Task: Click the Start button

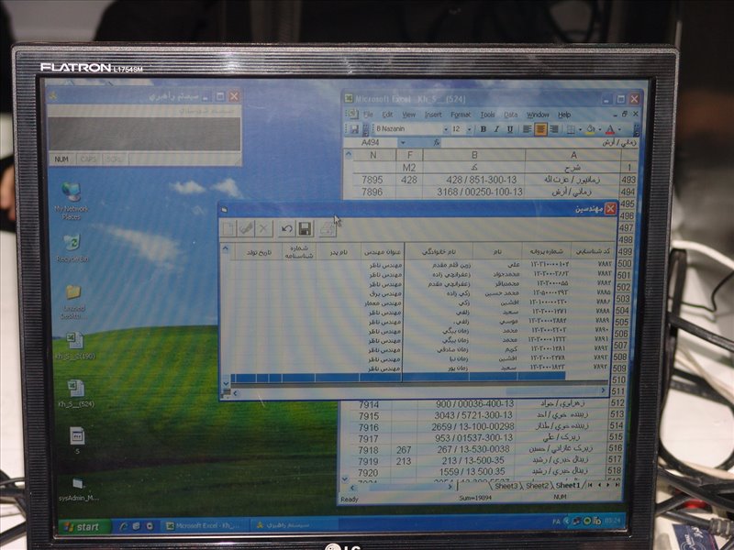Action: point(81,526)
